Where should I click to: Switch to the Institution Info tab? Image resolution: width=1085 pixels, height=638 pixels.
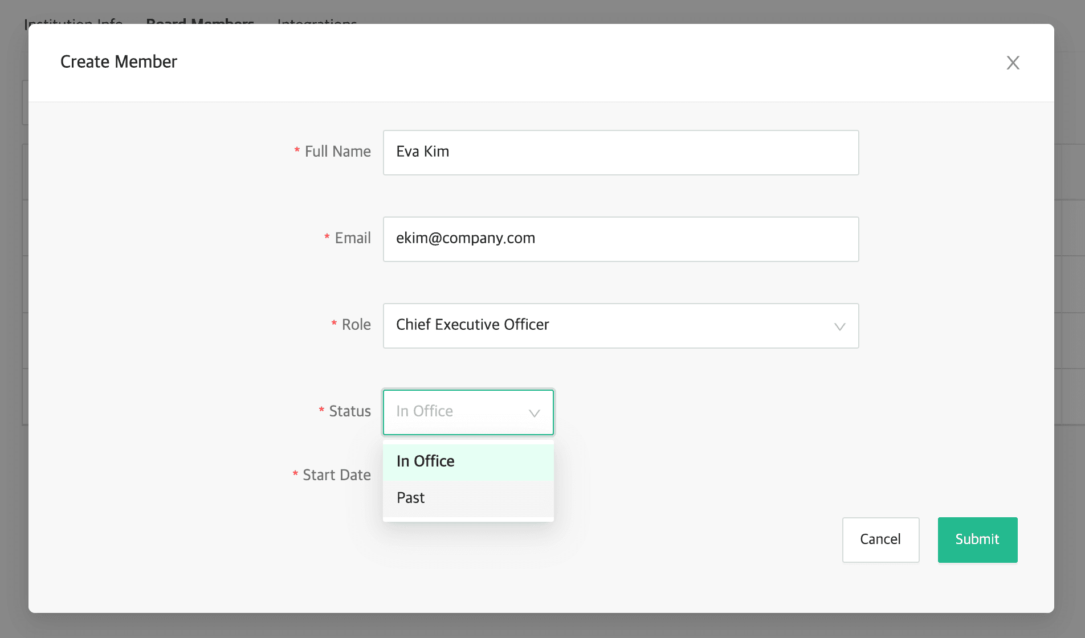point(73,22)
